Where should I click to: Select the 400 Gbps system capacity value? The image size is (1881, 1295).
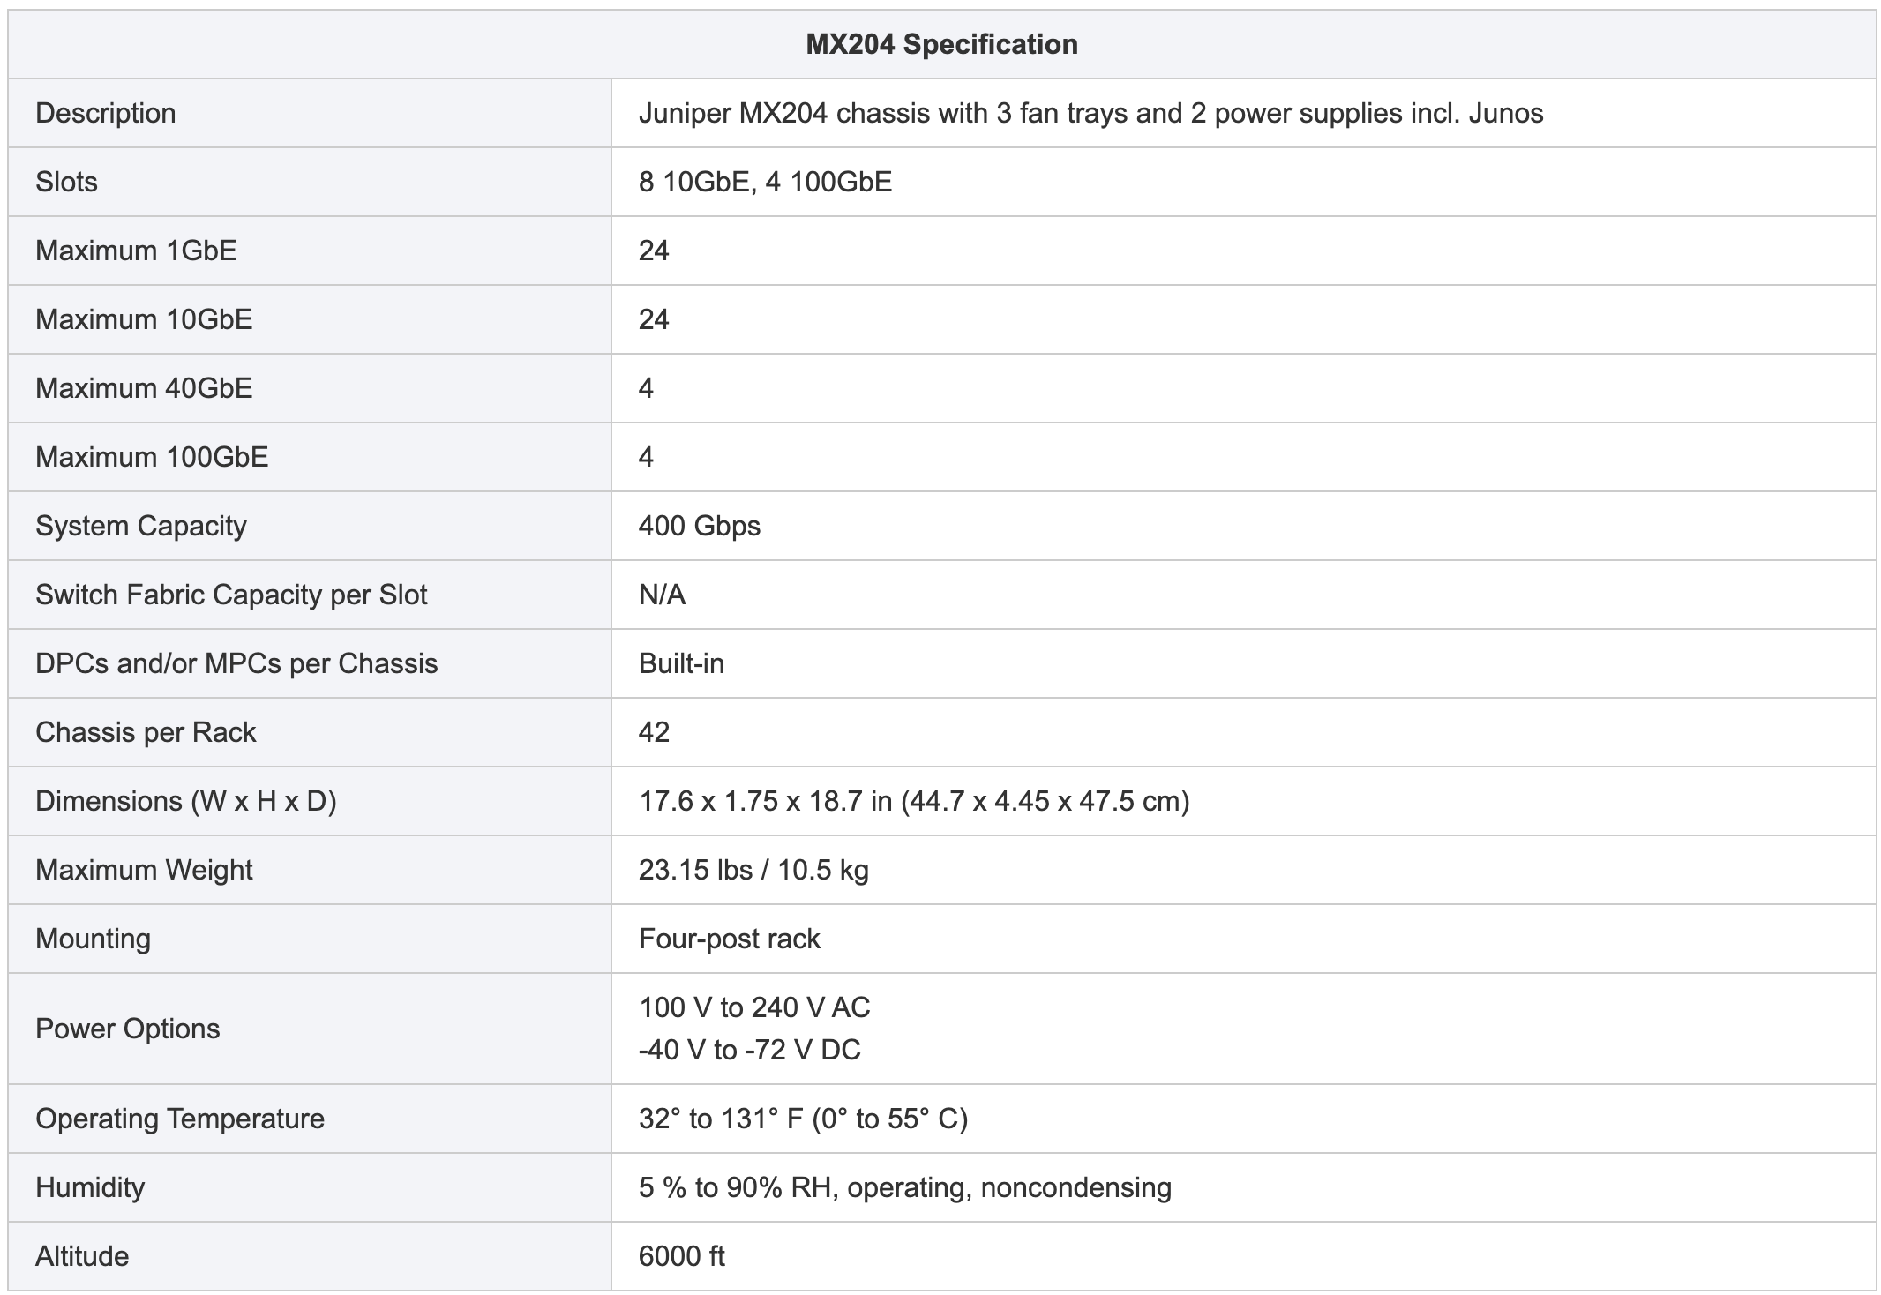[700, 526]
